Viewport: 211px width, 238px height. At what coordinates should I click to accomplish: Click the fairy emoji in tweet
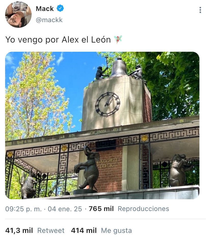(x=118, y=39)
